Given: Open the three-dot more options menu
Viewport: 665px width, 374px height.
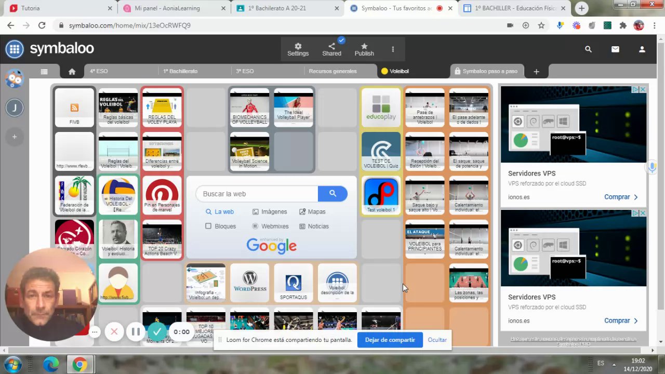Looking at the screenshot, I should 393,49.
